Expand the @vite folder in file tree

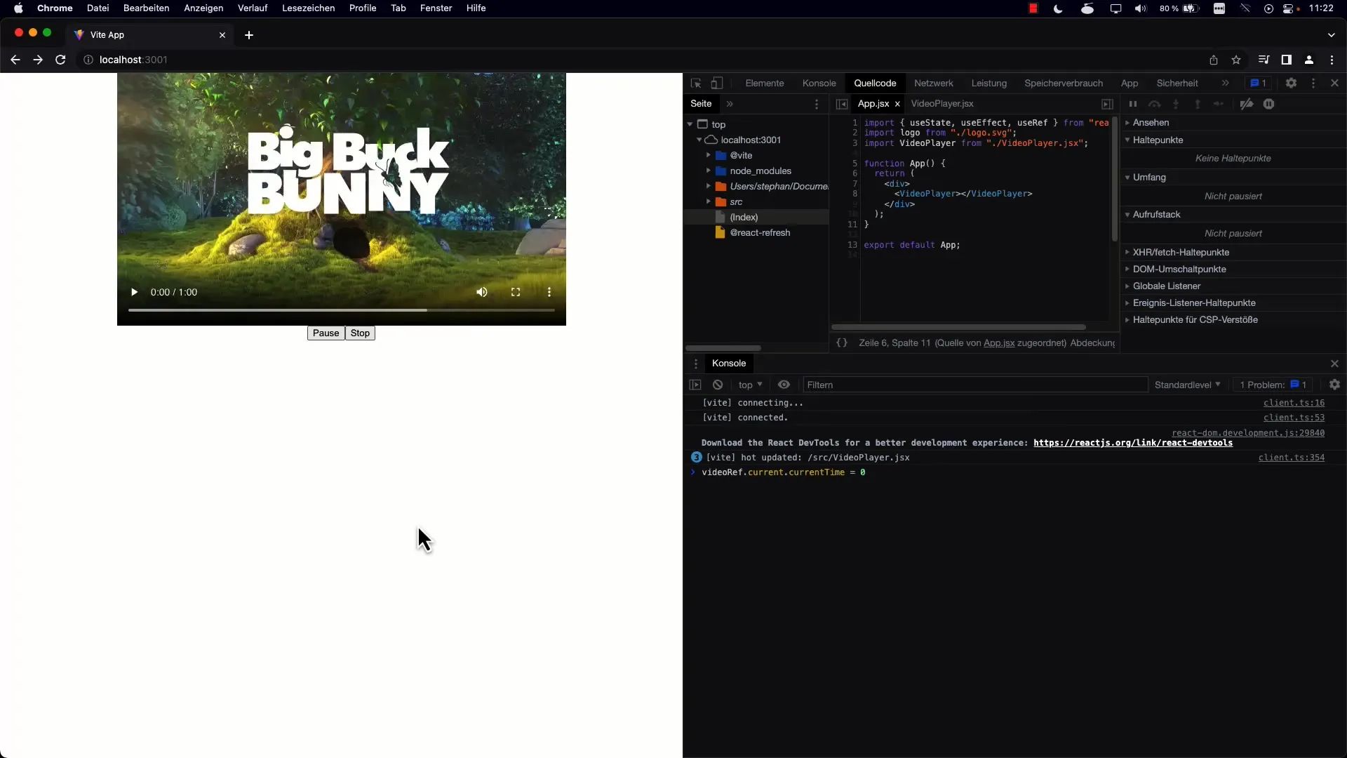pyautogui.click(x=709, y=155)
